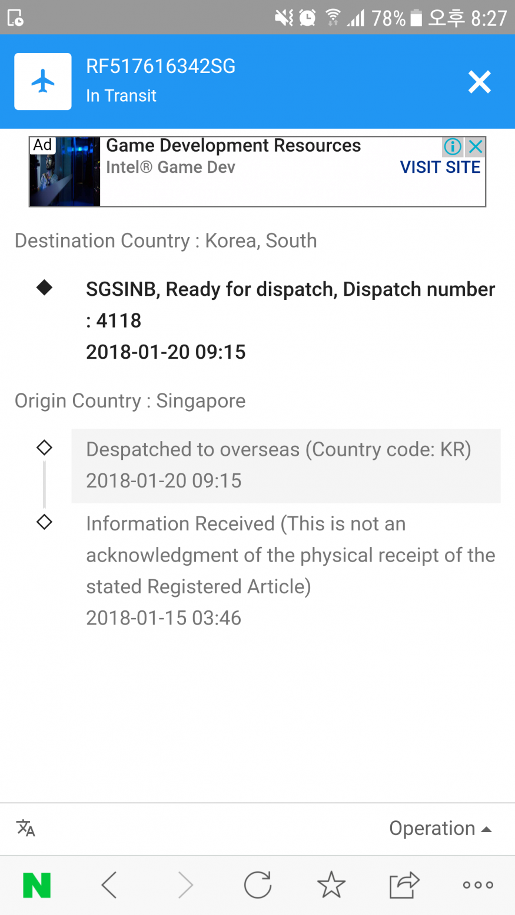Go back to previous page

[109, 885]
